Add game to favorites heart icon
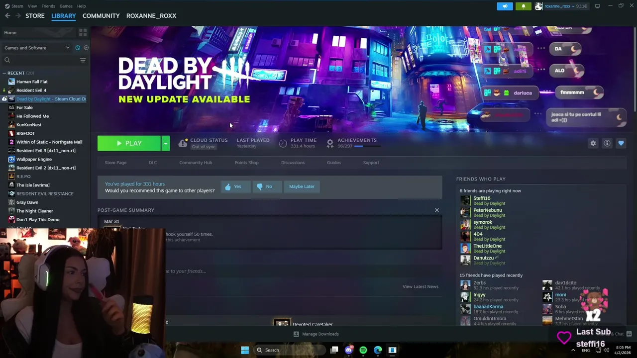 (x=621, y=143)
